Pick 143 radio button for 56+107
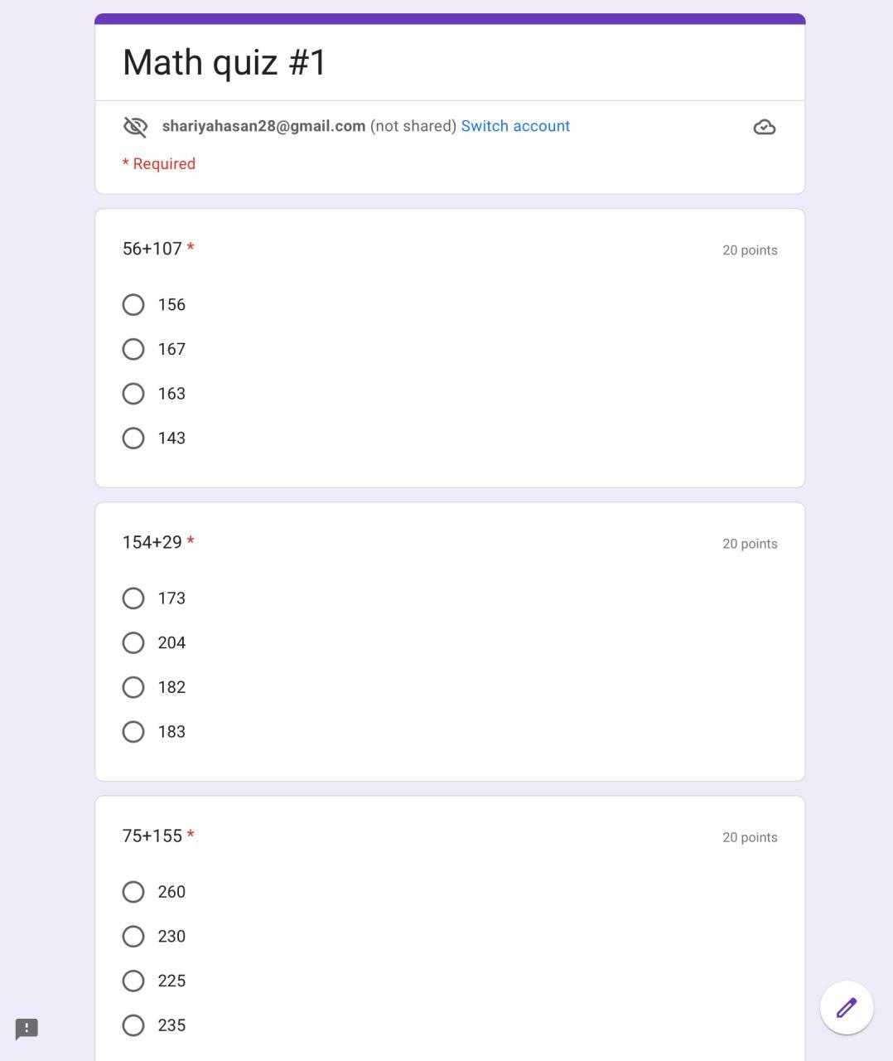 (133, 438)
